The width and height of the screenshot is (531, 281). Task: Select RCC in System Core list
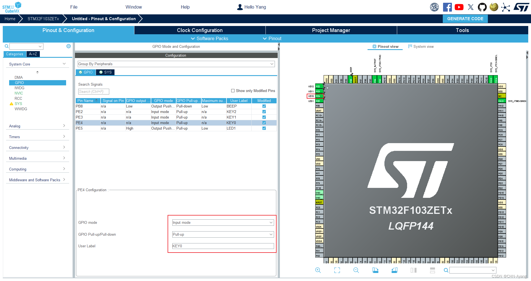[18, 98]
